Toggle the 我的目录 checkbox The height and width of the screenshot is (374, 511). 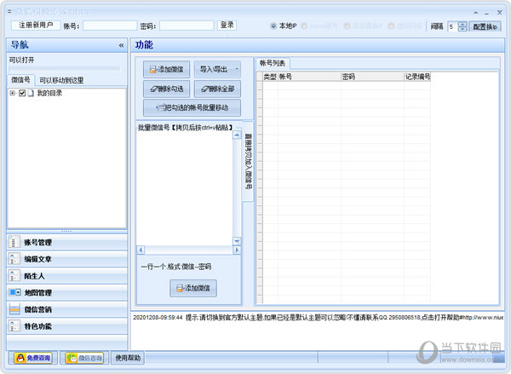click(22, 93)
